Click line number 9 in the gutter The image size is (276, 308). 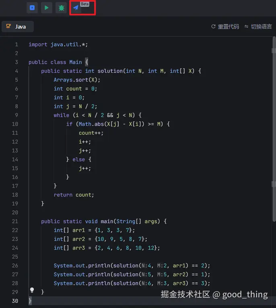(x=16, y=115)
